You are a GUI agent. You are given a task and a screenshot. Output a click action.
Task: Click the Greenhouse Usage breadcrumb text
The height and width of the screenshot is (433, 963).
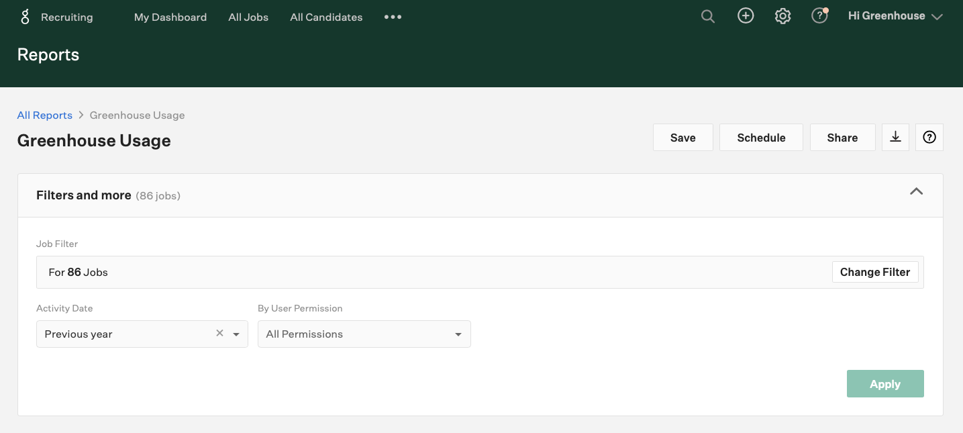pos(137,115)
